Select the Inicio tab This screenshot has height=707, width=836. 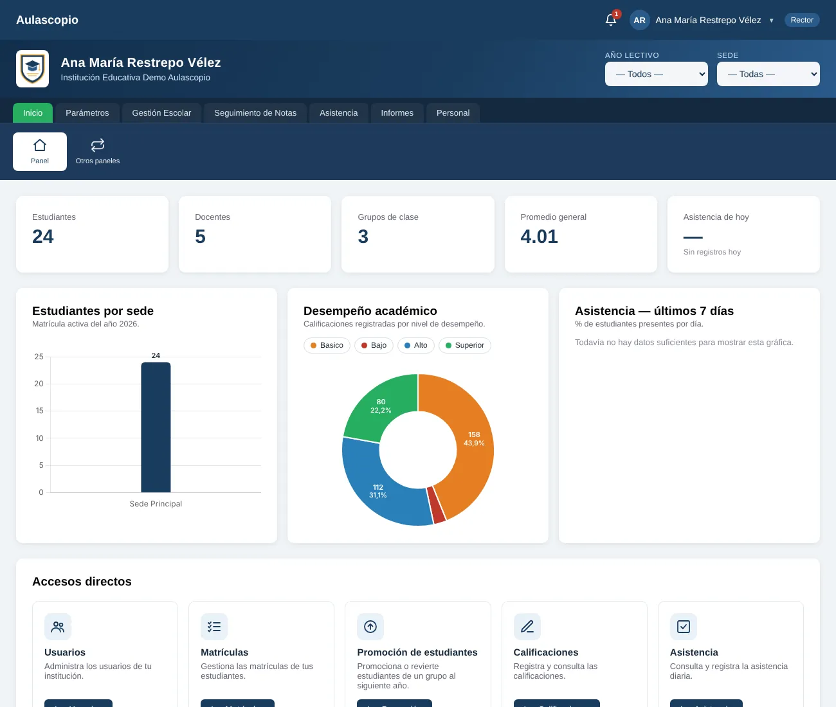(x=33, y=113)
